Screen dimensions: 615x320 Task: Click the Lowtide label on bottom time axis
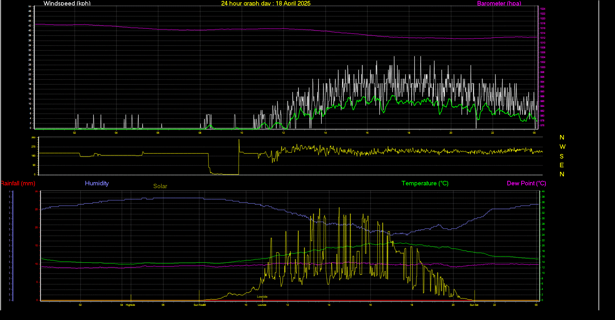tap(262, 305)
